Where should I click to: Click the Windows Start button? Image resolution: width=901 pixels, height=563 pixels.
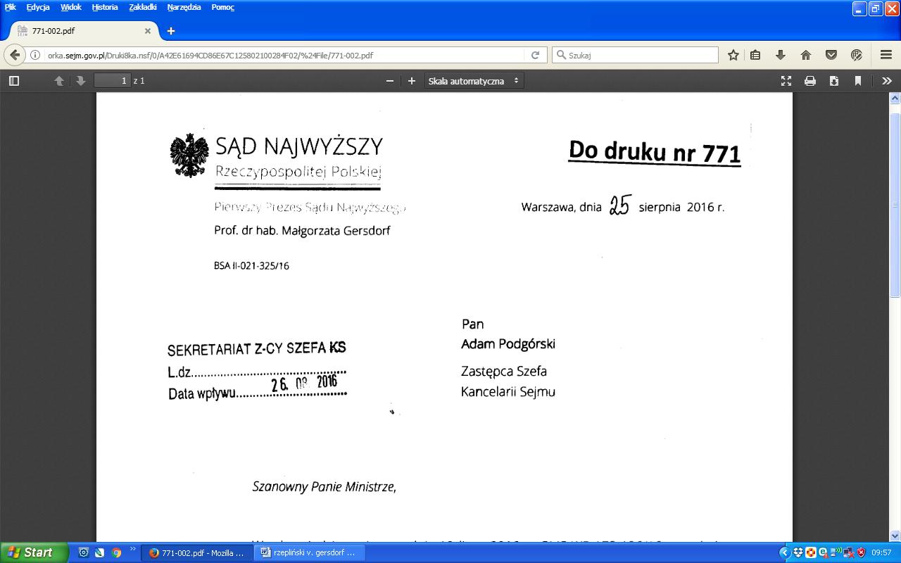32,552
